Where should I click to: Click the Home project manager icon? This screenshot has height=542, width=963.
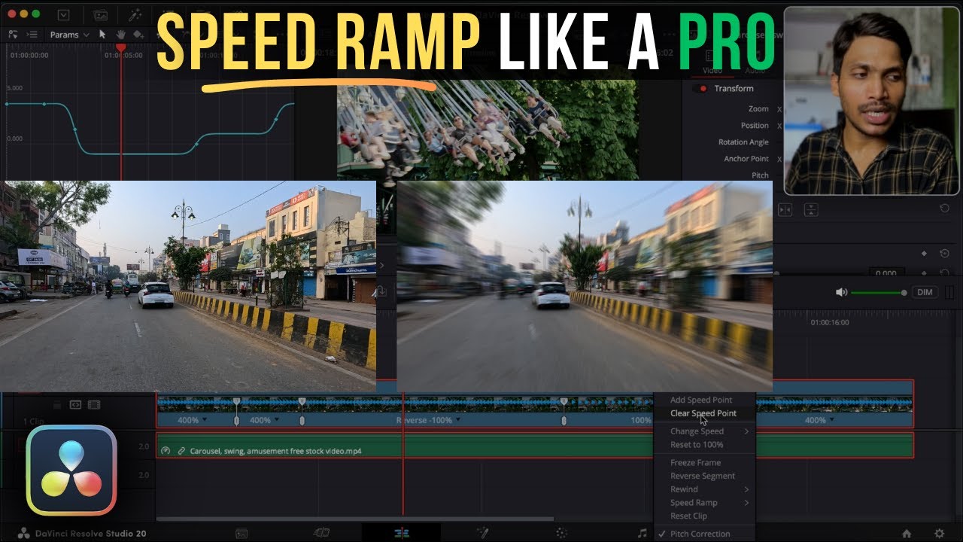[907, 534]
